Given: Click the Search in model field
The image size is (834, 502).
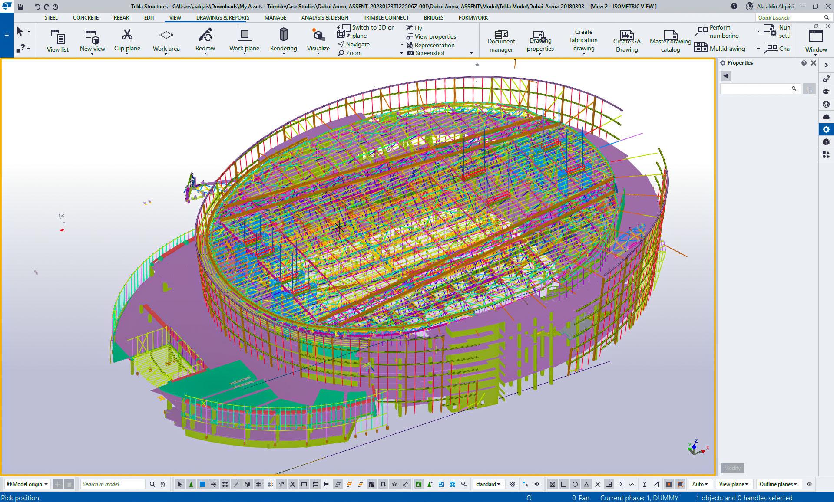Looking at the screenshot, I should [x=113, y=484].
